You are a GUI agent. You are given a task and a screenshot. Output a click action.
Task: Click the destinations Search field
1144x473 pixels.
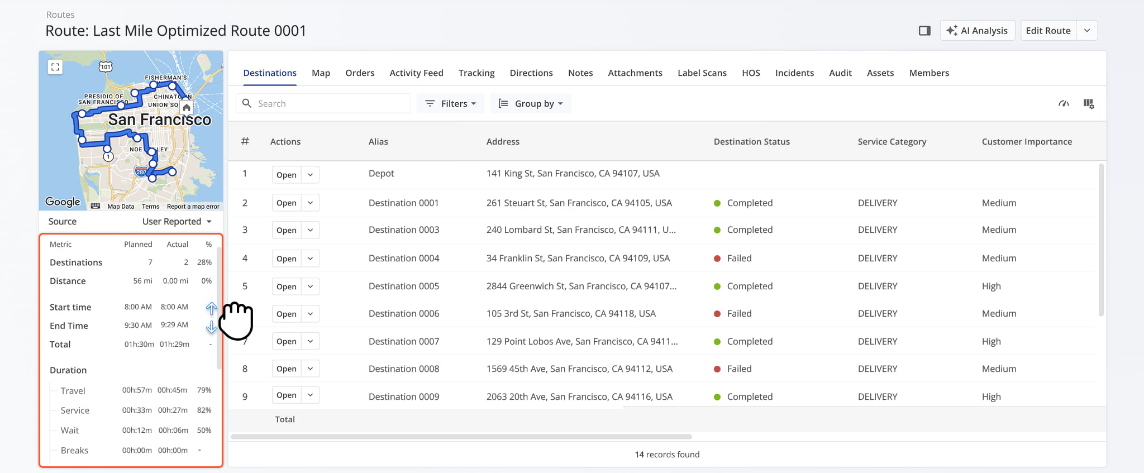323,103
